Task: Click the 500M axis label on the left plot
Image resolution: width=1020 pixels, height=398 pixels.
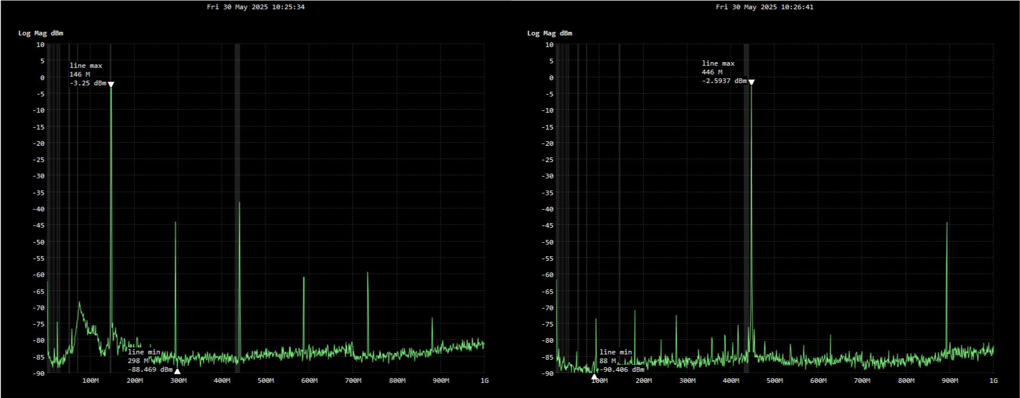Action: click(x=265, y=381)
